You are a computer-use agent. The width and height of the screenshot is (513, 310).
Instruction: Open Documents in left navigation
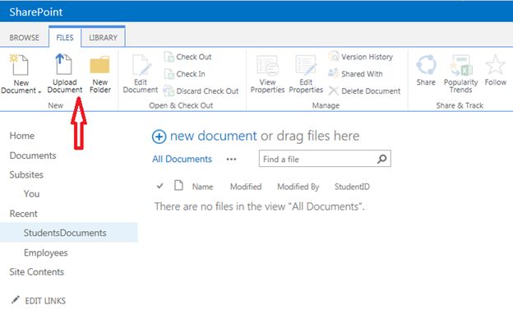tap(33, 155)
